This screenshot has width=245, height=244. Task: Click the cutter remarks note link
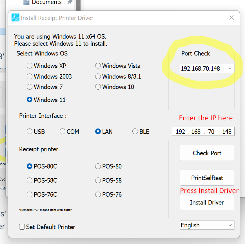coord(46,210)
